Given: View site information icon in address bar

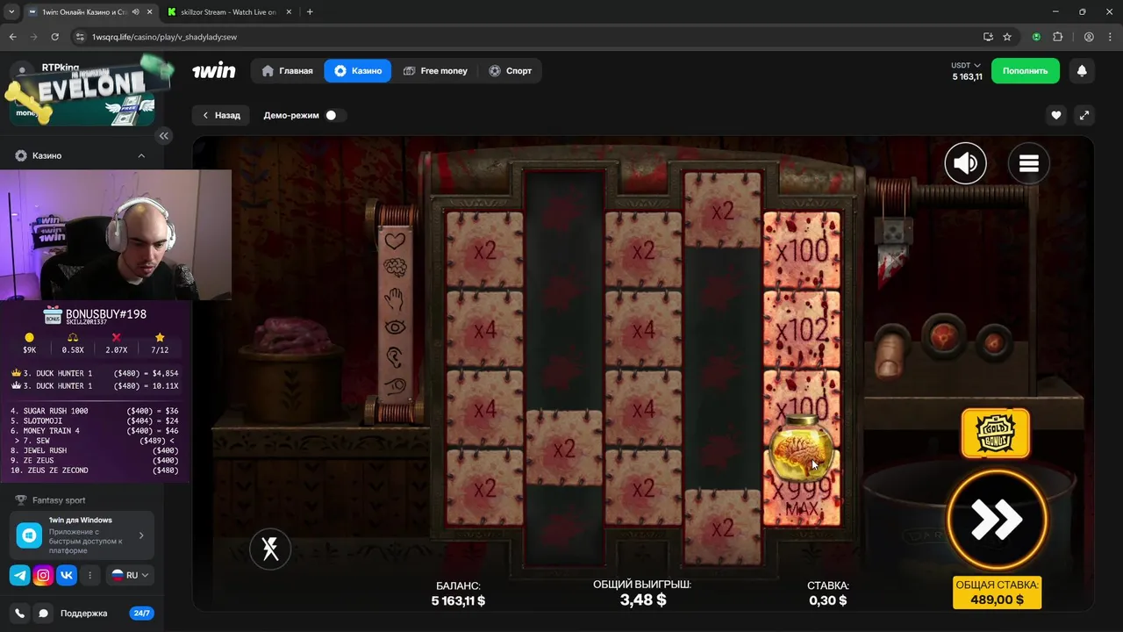Looking at the screenshot, I should pyautogui.click(x=80, y=37).
